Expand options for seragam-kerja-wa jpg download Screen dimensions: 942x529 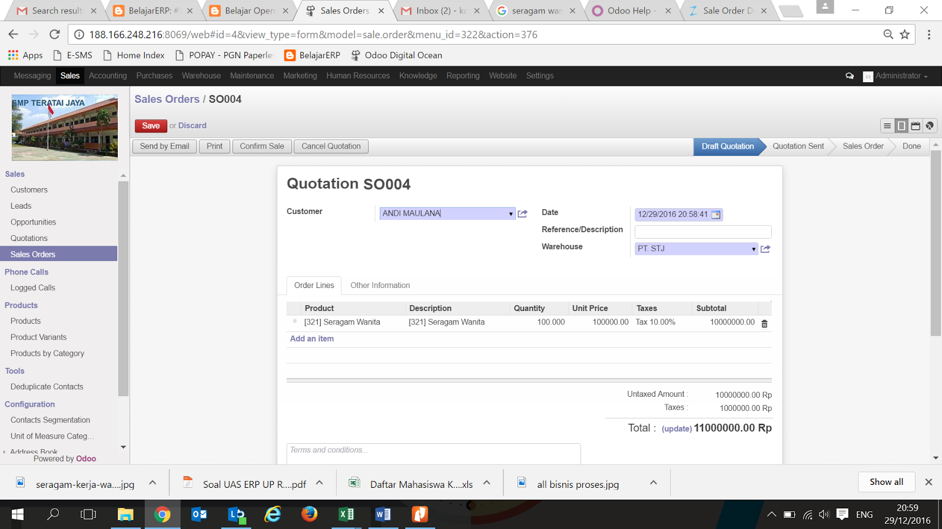[x=152, y=483]
